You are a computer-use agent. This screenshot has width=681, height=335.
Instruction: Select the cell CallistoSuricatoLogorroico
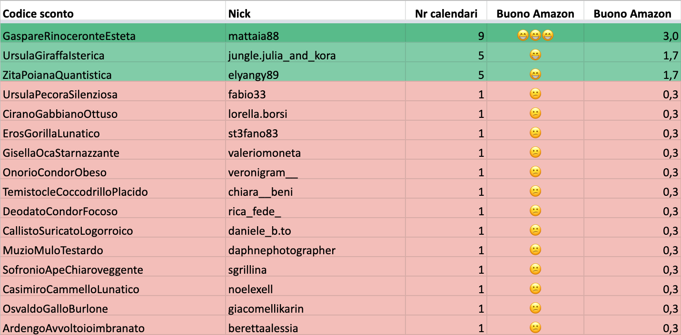point(113,230)
